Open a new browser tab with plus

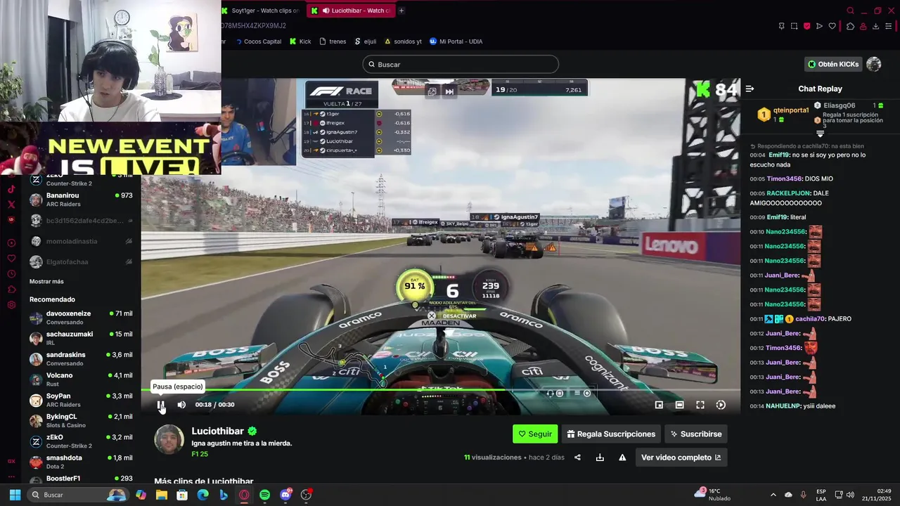click(x=401, y=11)
